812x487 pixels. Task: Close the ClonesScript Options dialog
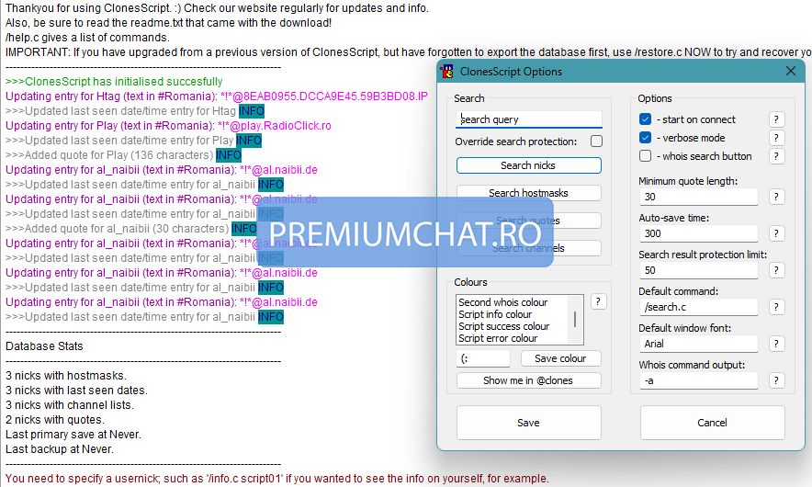[x=790, y=71]
